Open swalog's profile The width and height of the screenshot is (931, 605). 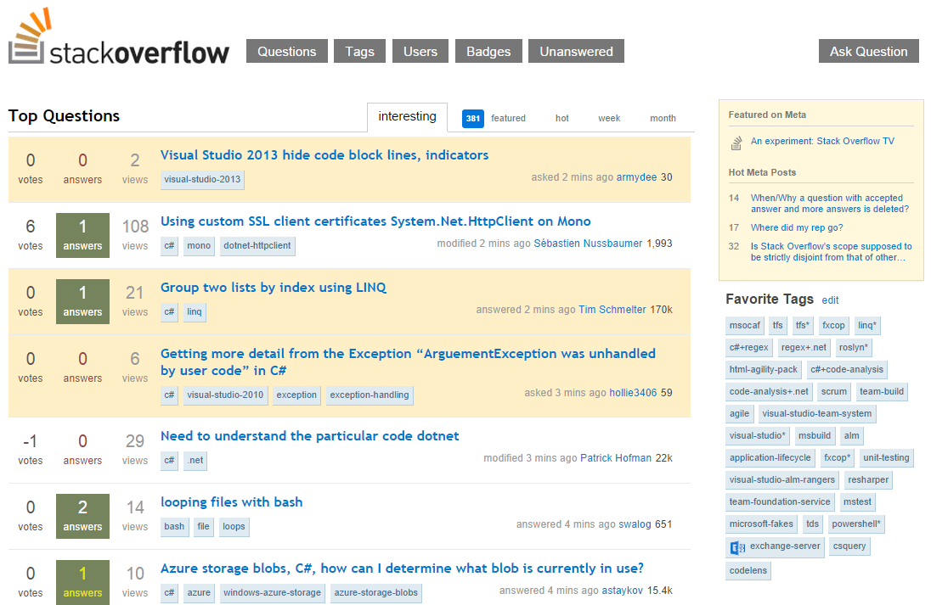point(635,524)
